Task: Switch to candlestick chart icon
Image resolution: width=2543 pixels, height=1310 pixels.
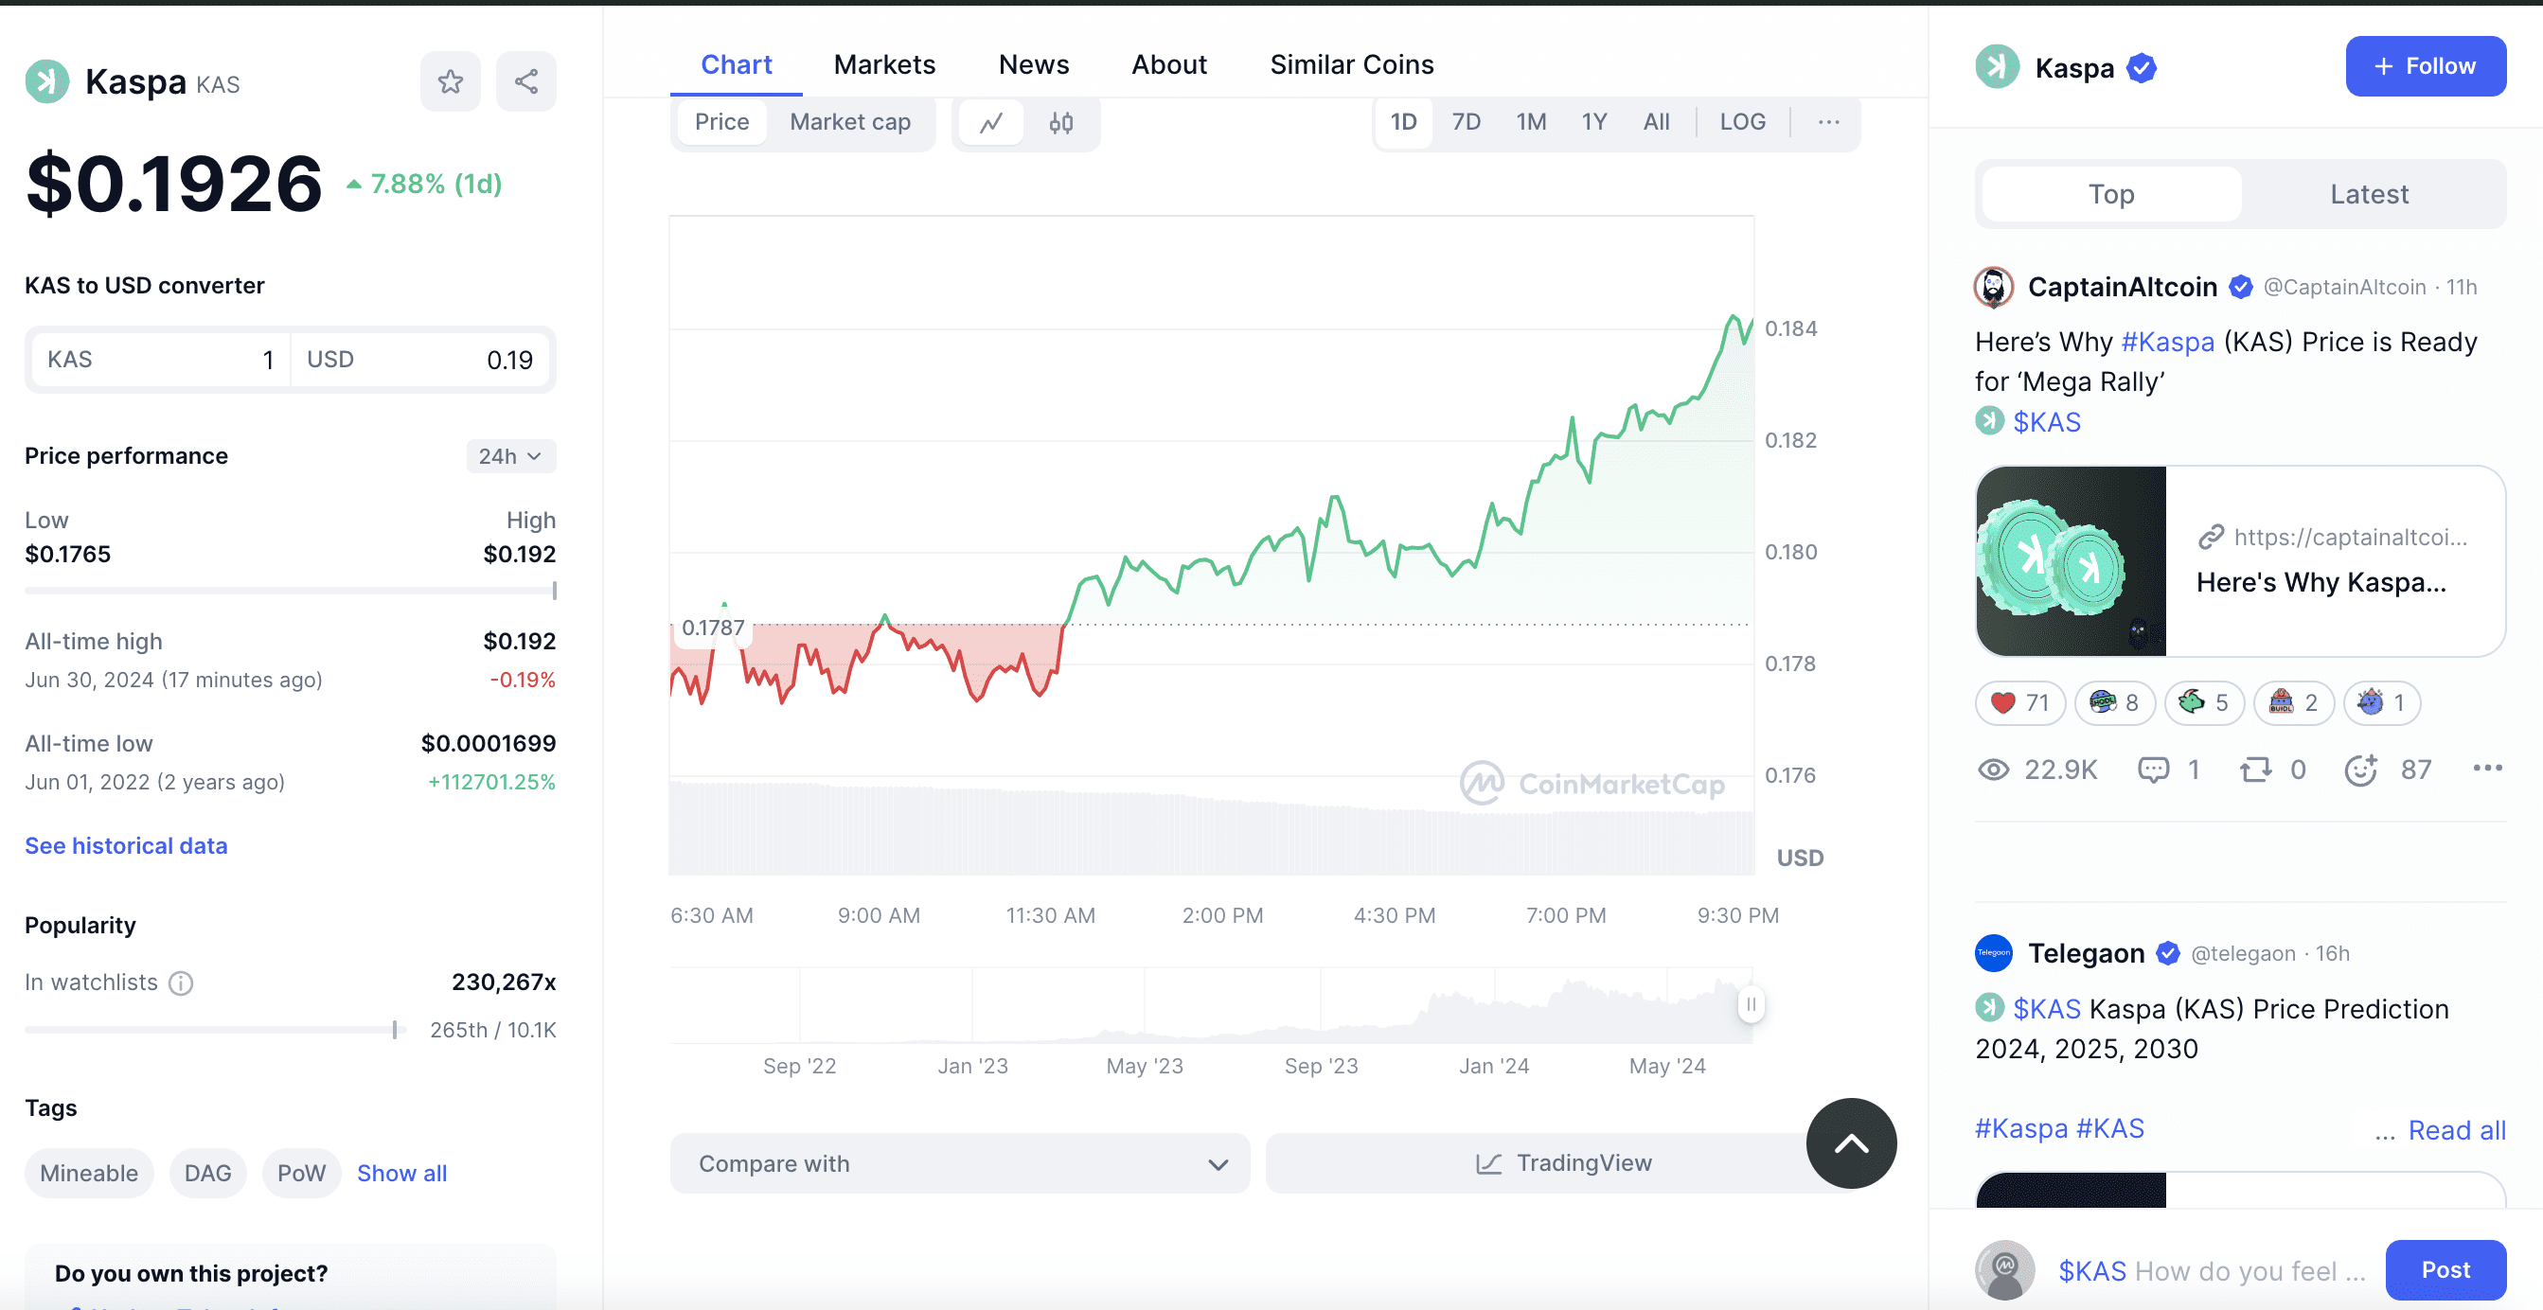Action: (x=1061, y=122)
